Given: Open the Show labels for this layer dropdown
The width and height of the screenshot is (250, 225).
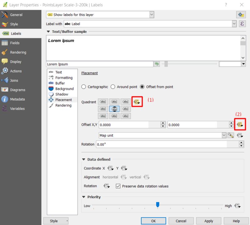Looking at the screenshot, I should click(152, 14).
